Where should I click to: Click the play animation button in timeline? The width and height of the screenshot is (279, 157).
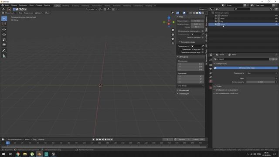(105, 140)
